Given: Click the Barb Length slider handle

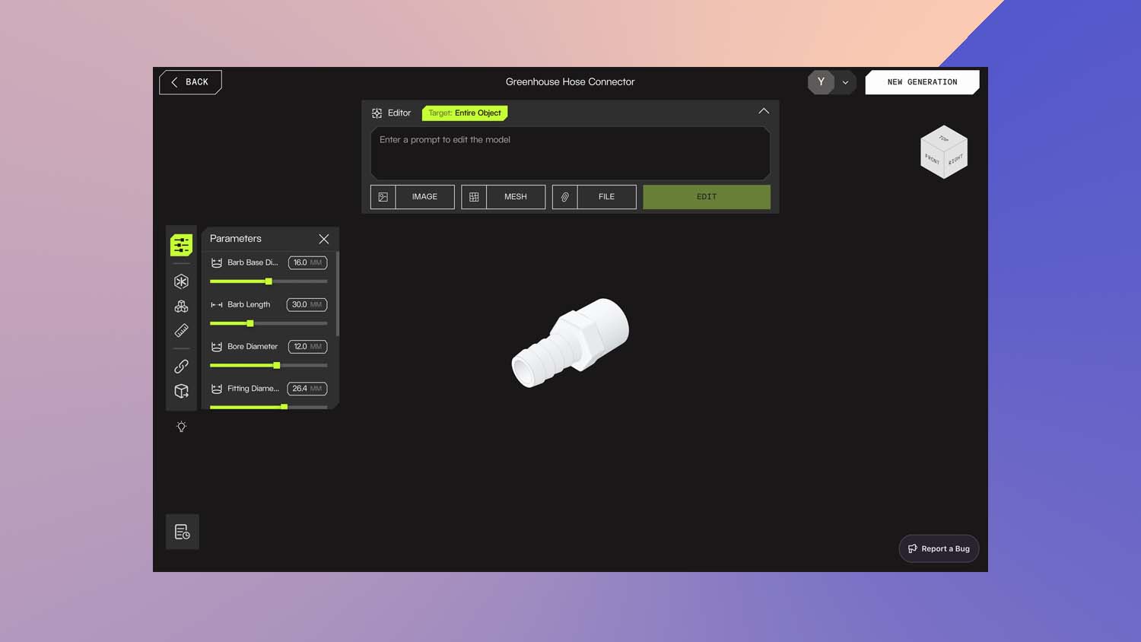Looking at the screenshot, I should (250, 323).
